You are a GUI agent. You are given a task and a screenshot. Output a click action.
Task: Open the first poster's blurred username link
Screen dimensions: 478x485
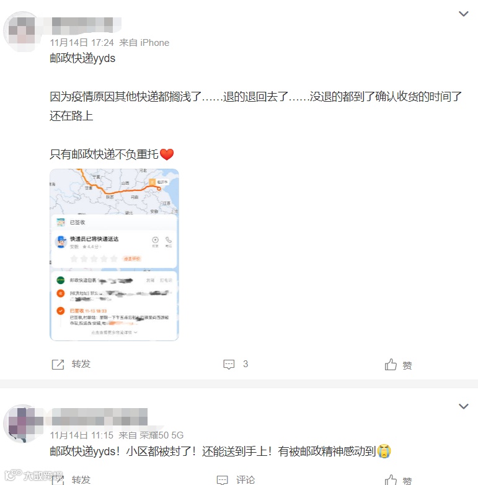coord(82,25)
